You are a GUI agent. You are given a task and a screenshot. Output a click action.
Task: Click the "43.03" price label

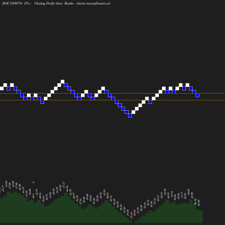[189, 192]
